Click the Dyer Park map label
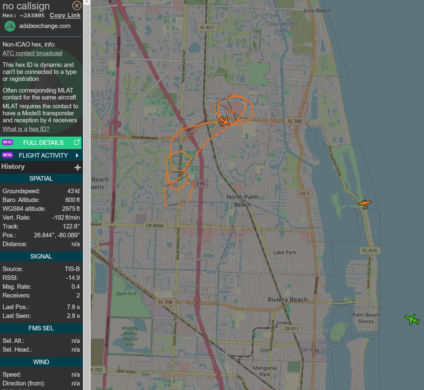The image size is (424, 390). pos(127,294)
